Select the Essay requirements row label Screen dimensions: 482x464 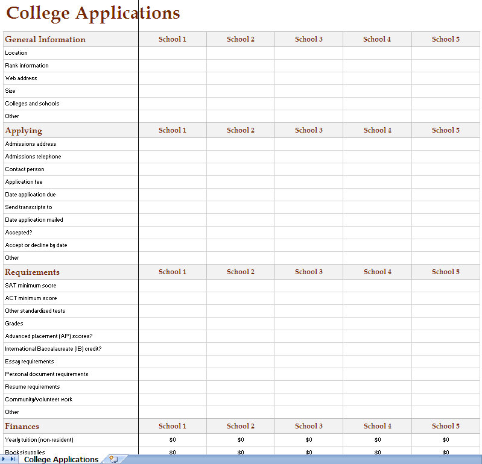click(30, 362)
